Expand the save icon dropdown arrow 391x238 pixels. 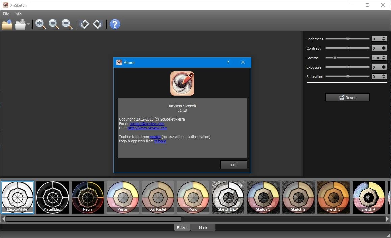(x=28, y=24)
